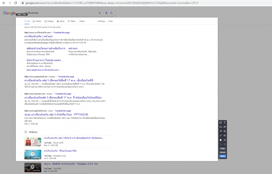Image resolution: width=272 pixels, height=174 pixels.
Task: Translate the sanook.com result page
Action: 63,94
